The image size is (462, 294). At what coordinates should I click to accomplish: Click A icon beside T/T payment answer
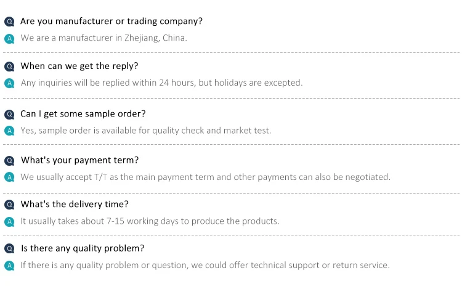[x=9, y=177]
